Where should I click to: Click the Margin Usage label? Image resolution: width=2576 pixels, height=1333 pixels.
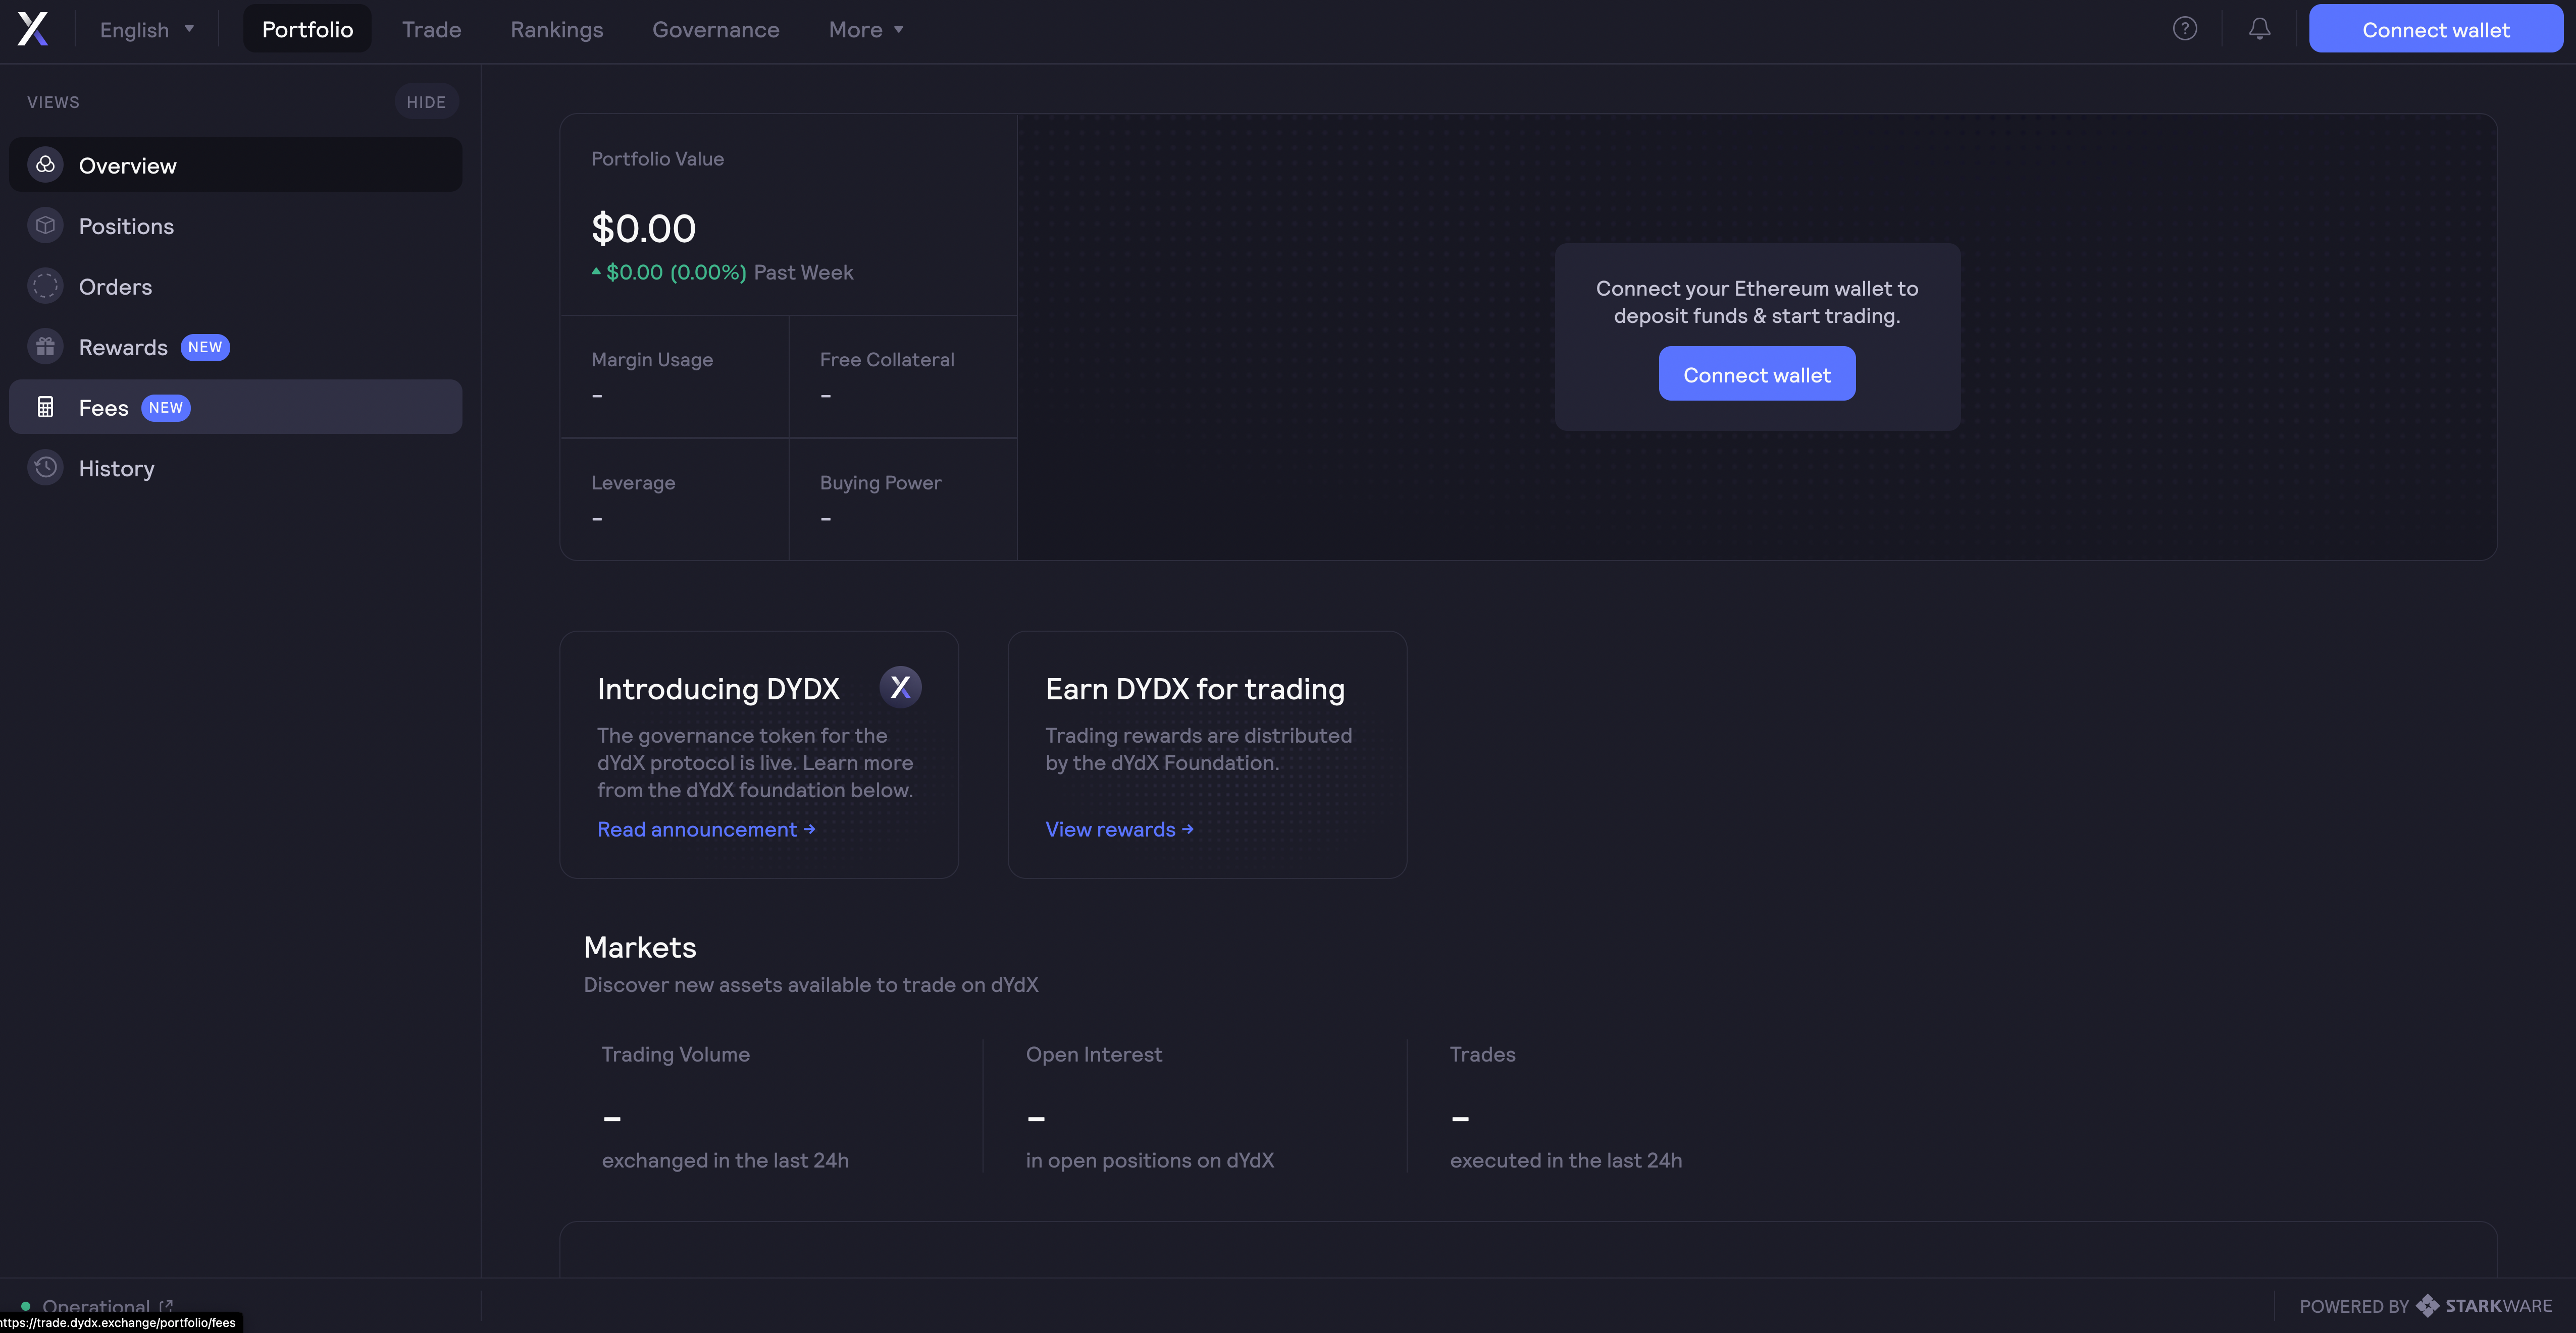(652, 360)
